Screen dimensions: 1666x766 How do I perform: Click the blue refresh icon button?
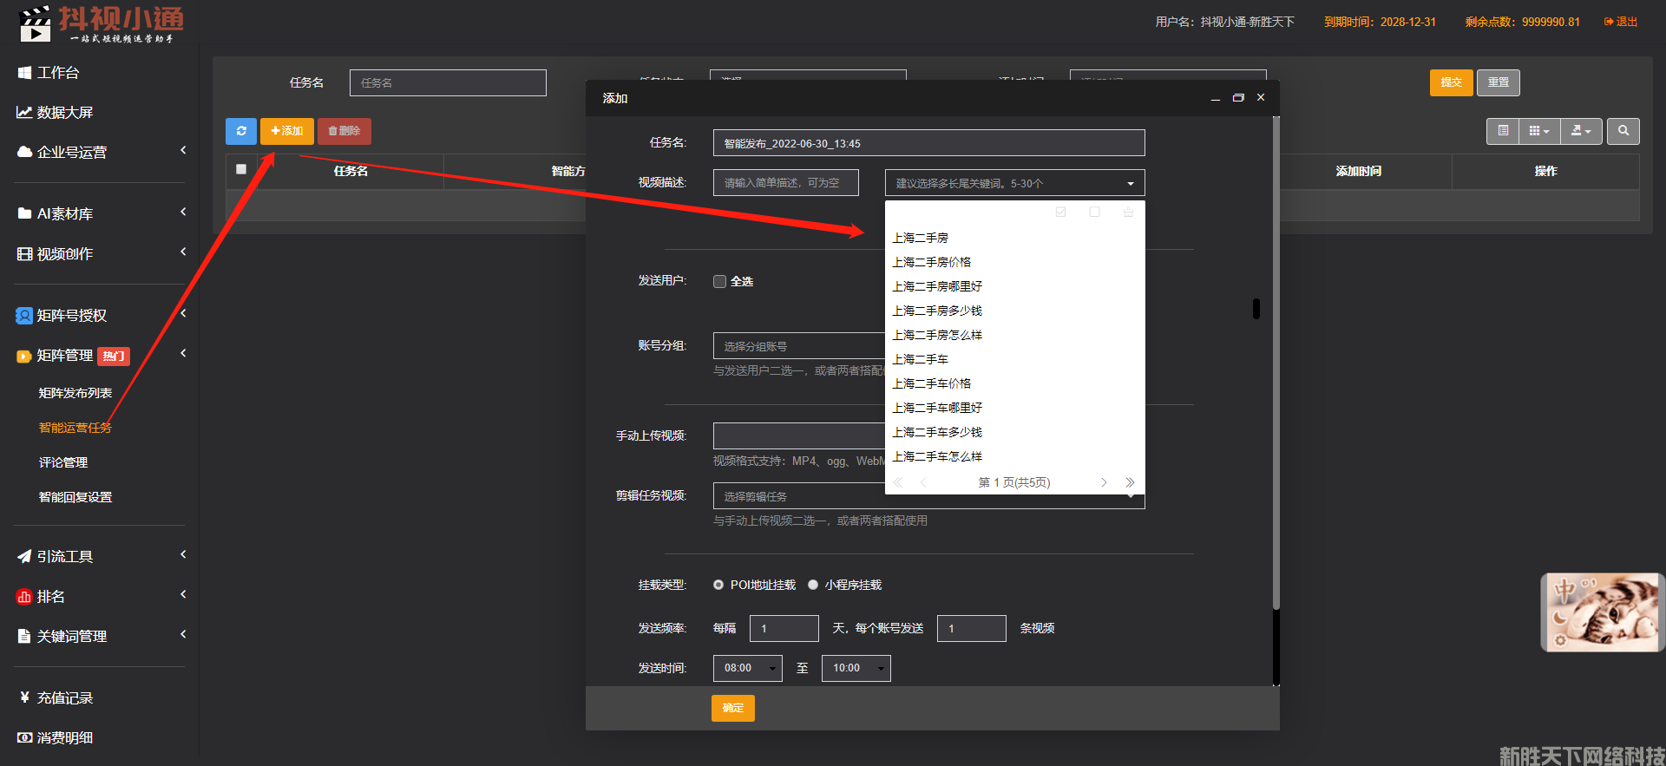click(x=241, y=131)
